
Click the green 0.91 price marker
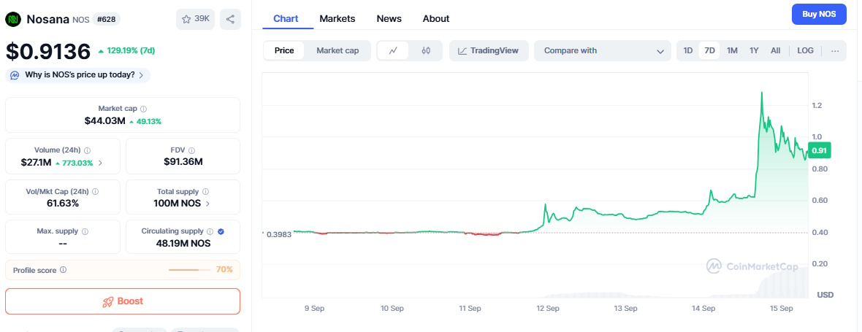819,150
